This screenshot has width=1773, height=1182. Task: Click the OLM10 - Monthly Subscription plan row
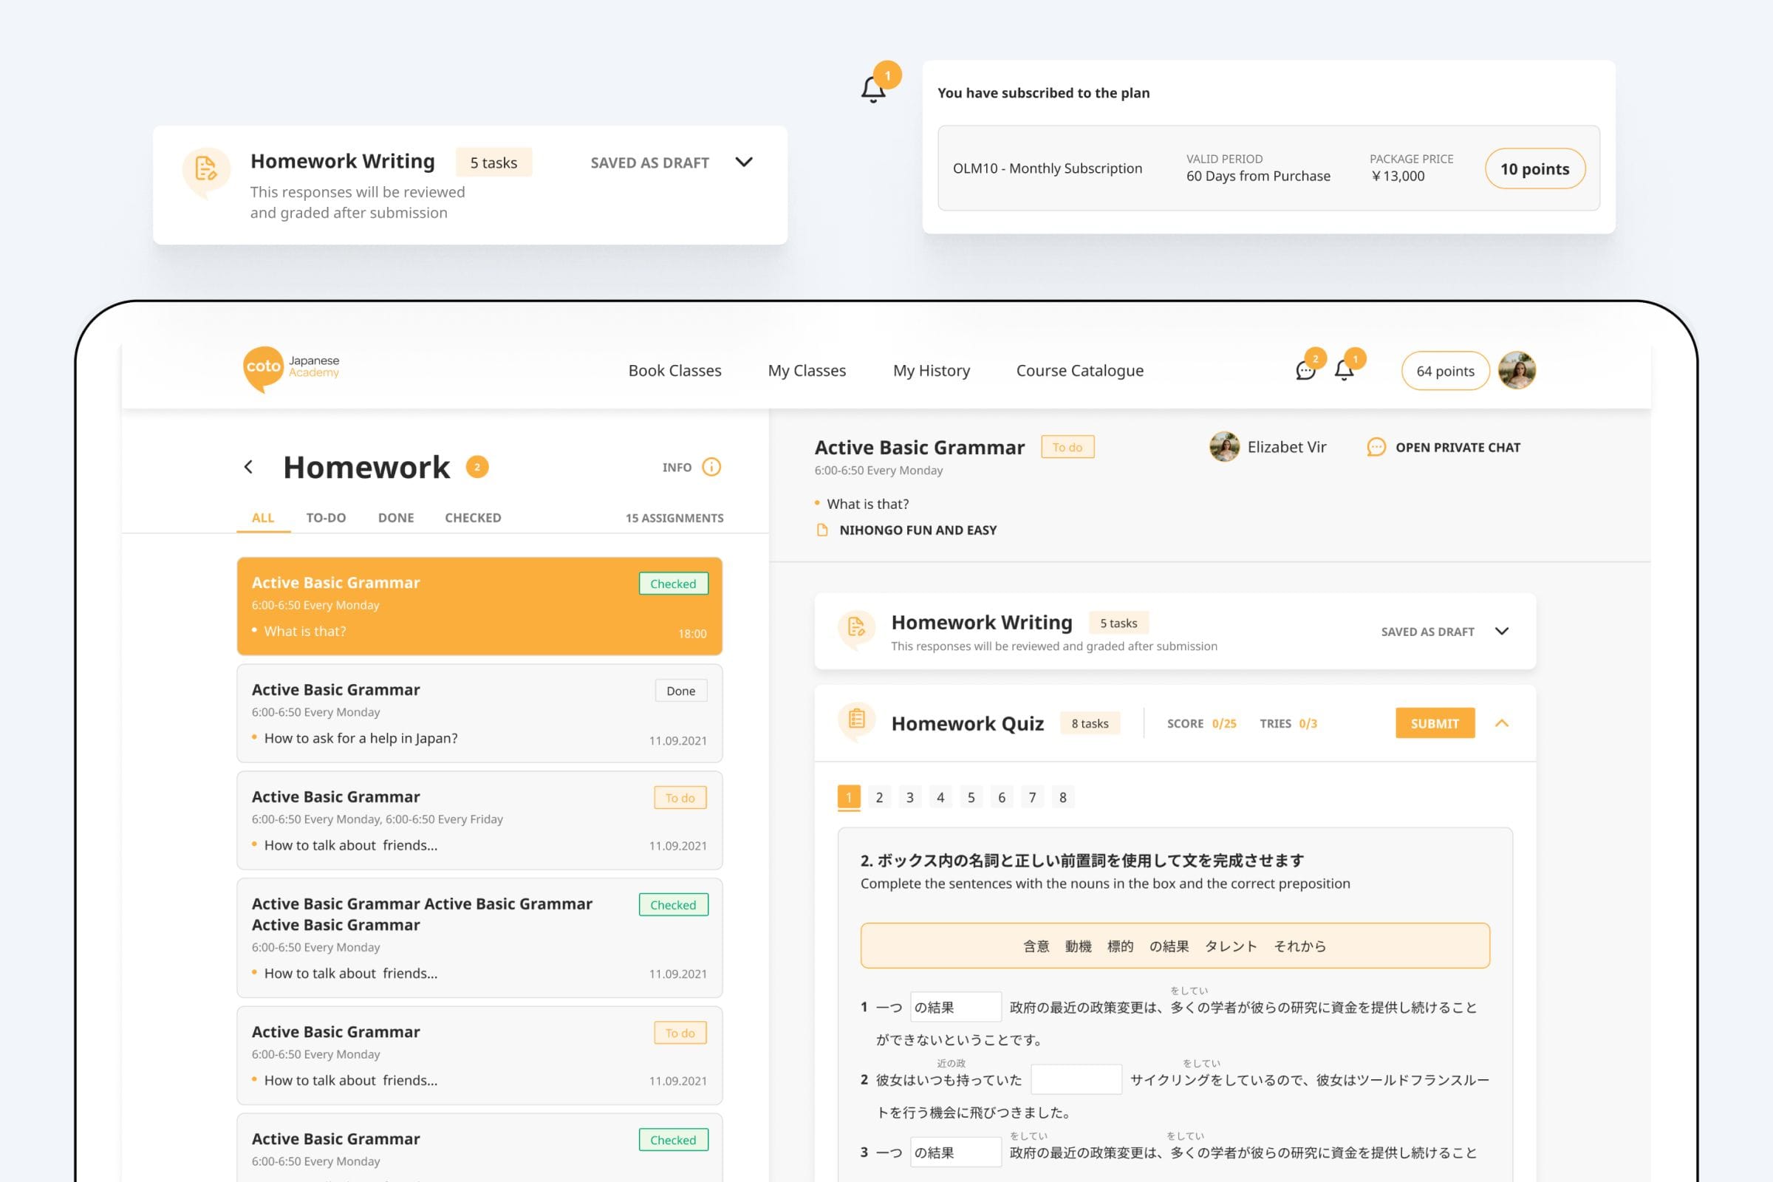pyautogui.click(x=1268, y=168)
